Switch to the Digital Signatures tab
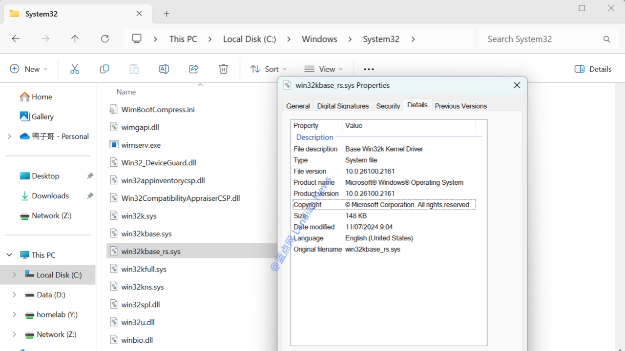Viewport: 625px width, 351px height. [343, 106]
